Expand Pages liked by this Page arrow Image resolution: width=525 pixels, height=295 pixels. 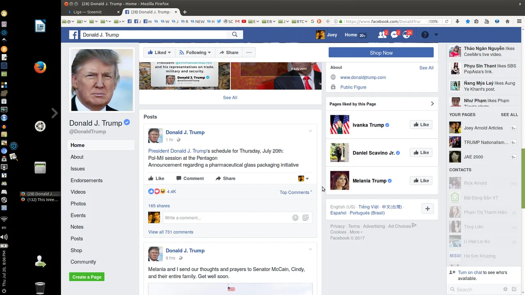click(x=432, y=104)
